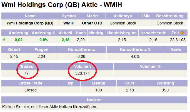Click the Closed status under Letzte Trade
Screen dimensions: 190x112
[31, 90]
